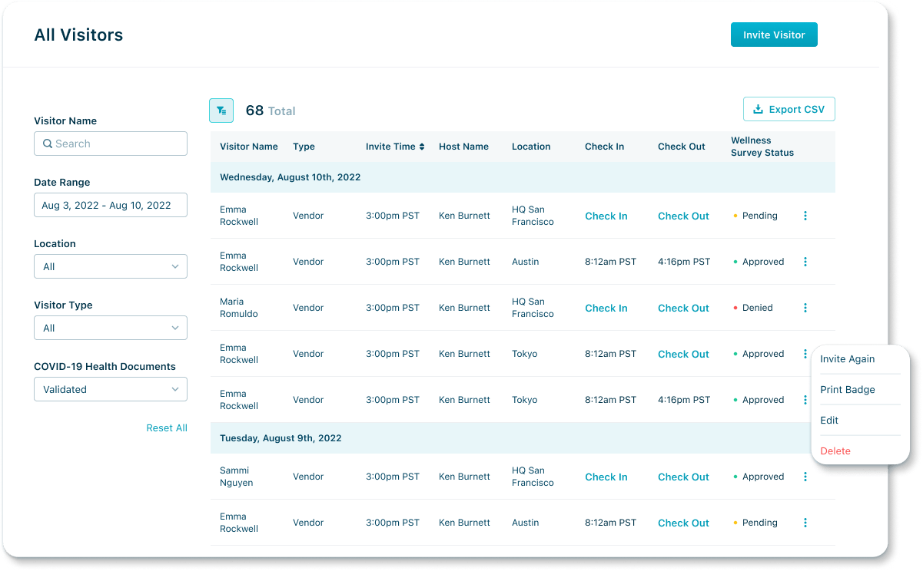
Task: Open the kebab menu on the last Emma Rockwell row
Action: coord(805,523)
